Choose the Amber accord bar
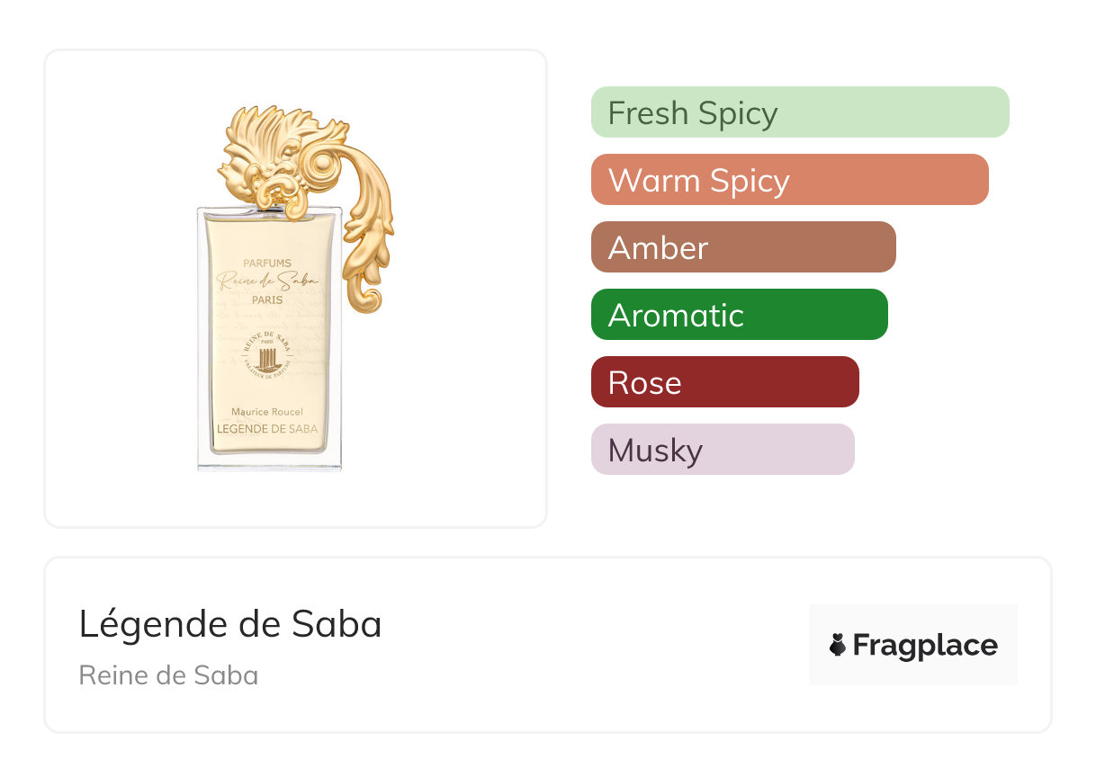Viewport: 1096px width, 777px height. 742,247
